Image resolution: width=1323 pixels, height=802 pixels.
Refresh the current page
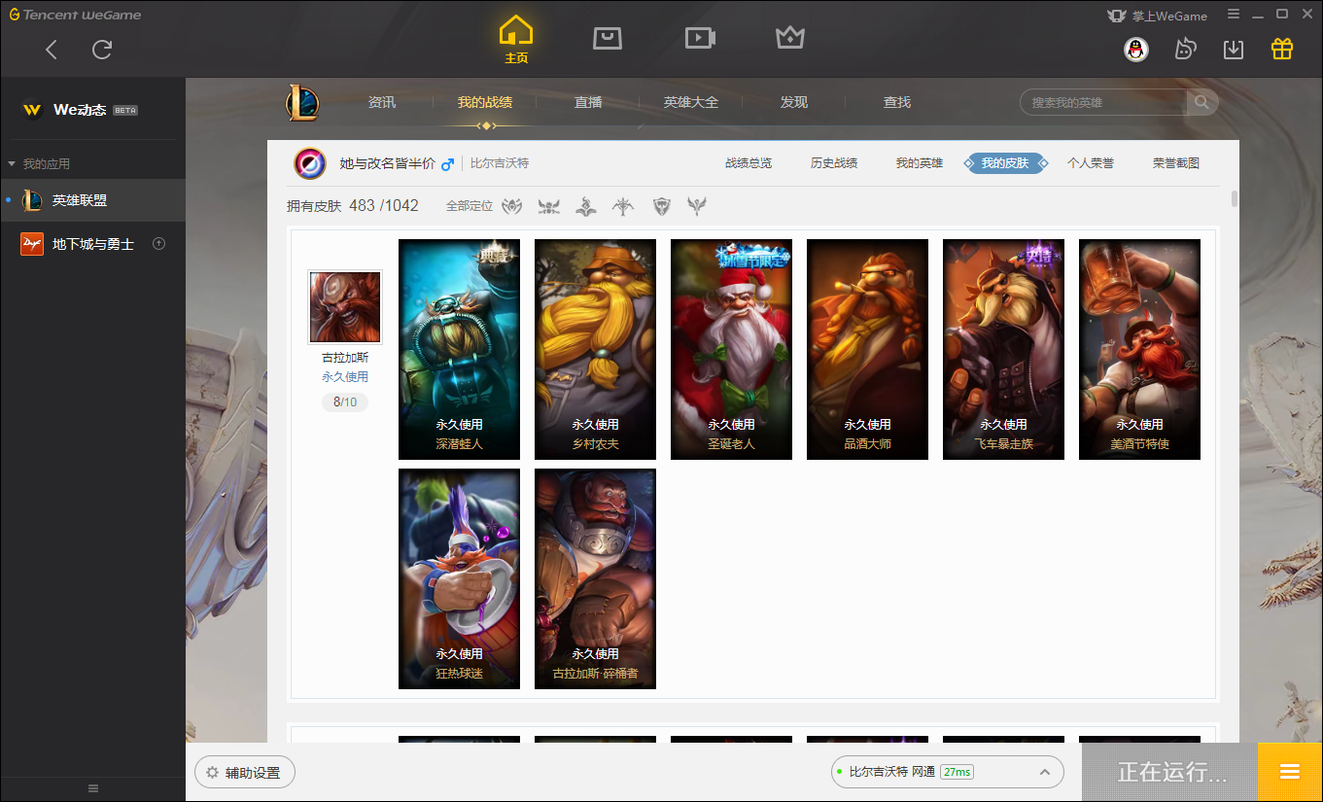point(102,50)
